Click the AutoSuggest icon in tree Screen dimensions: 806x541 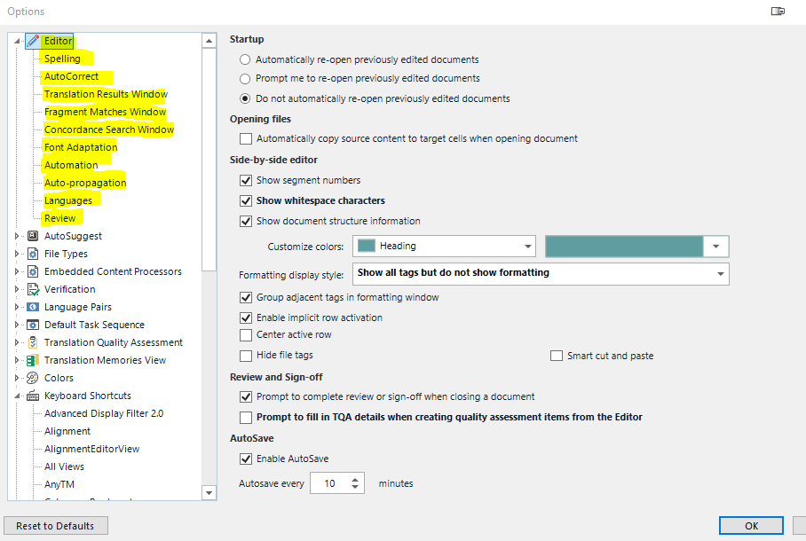(x=33, y=236)
